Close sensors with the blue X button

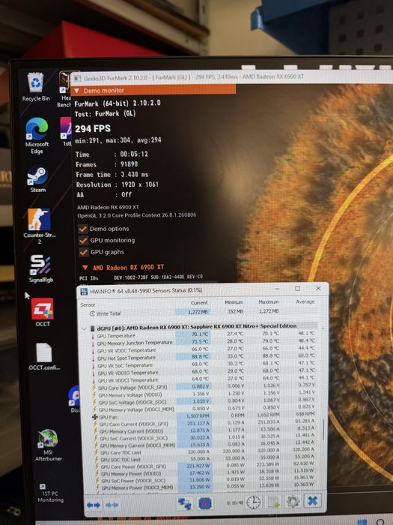(x=313, y=500)
